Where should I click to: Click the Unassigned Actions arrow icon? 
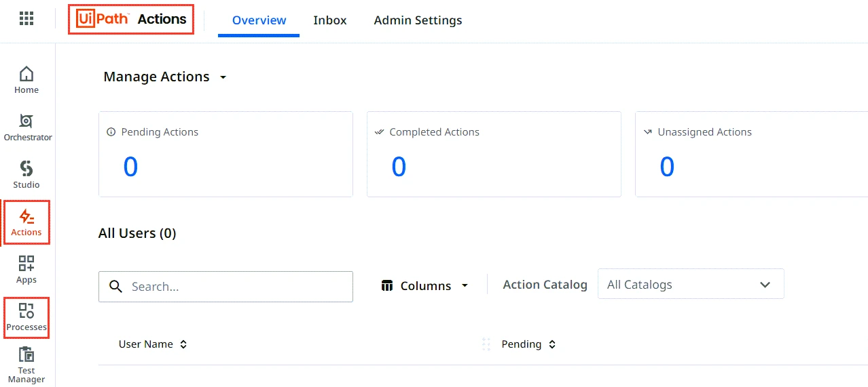[x=648, y=132]
